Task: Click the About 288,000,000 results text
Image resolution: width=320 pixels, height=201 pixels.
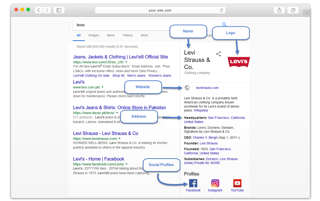Action: [x=107, y=47]
